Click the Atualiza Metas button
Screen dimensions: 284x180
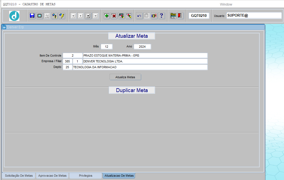[125, 77]
